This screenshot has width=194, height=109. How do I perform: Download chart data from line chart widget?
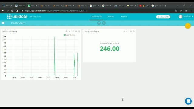point(66,31)
